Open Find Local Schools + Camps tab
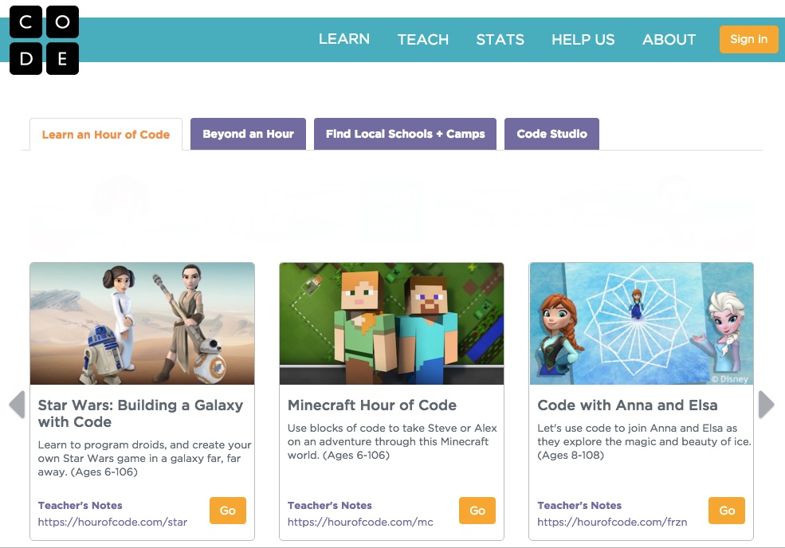This screenshot has height=548, width=785. 405,134
